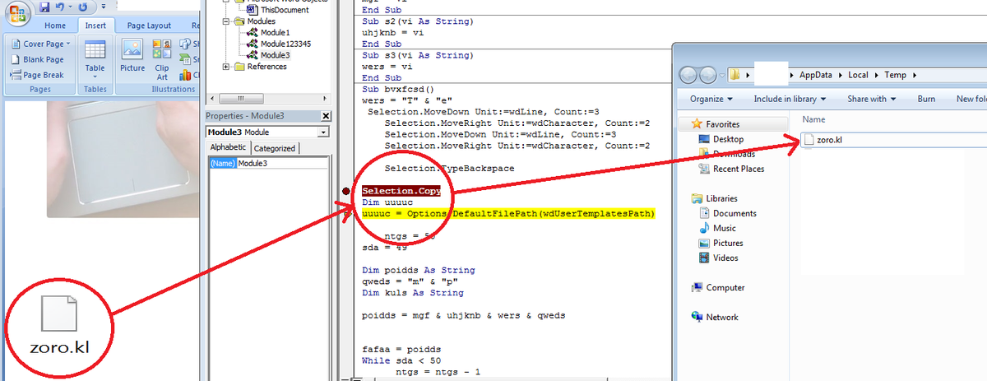Open Libraries in navigation pane
Image resolution: width=987 pixels, height=381 pixels.
coord(716,198)
